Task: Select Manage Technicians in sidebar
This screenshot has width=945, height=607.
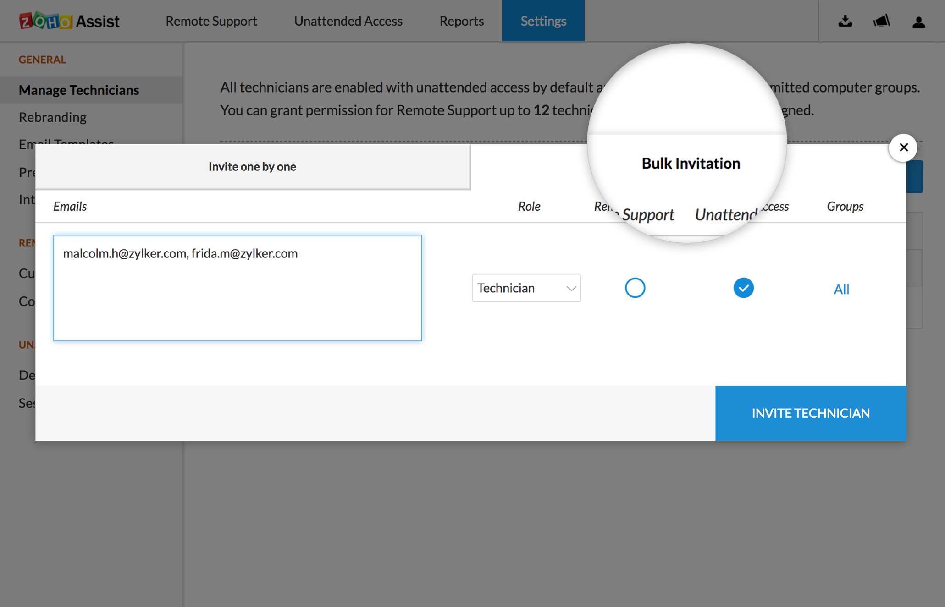Action: coord(79,90)
